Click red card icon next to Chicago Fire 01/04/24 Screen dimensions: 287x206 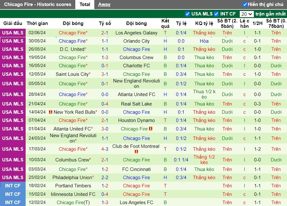point(151,129)
